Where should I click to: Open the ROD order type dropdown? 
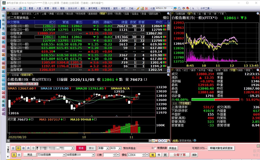tap(120, 148)
